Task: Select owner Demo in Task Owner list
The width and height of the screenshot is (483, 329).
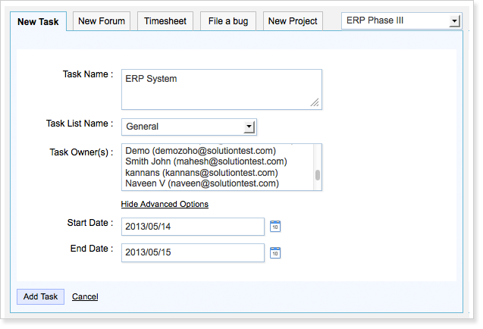Action: coord(200,151)
